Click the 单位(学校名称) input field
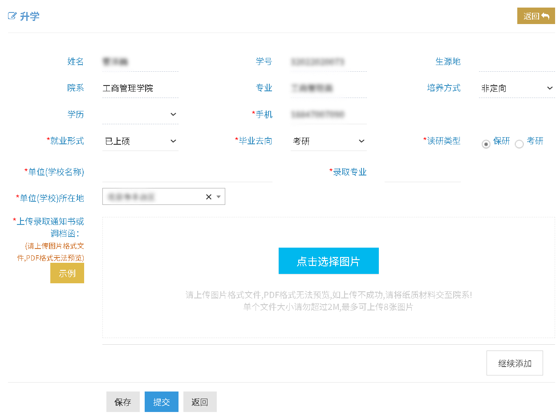 [x=187, y=173]
